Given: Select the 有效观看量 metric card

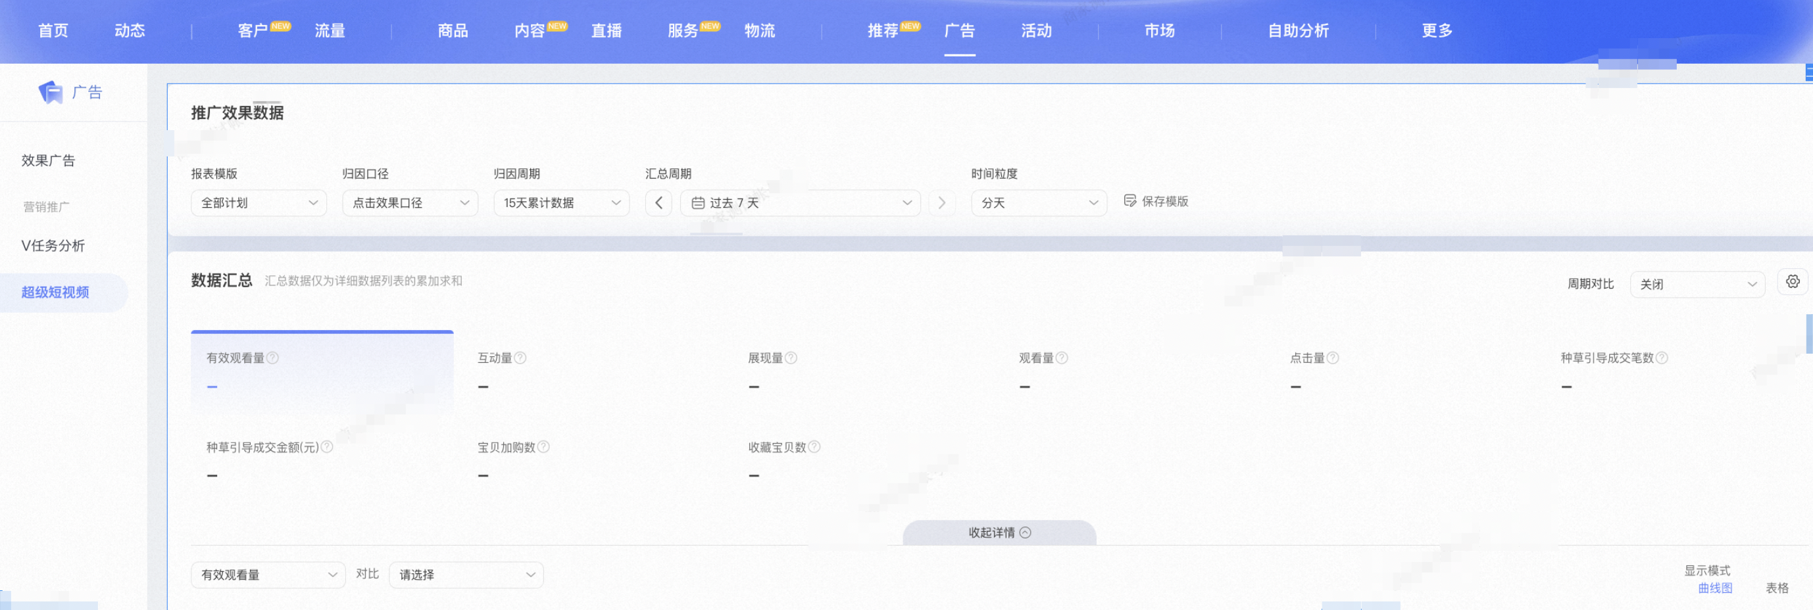Looking at the screenshot, I should tap(322, 371).
